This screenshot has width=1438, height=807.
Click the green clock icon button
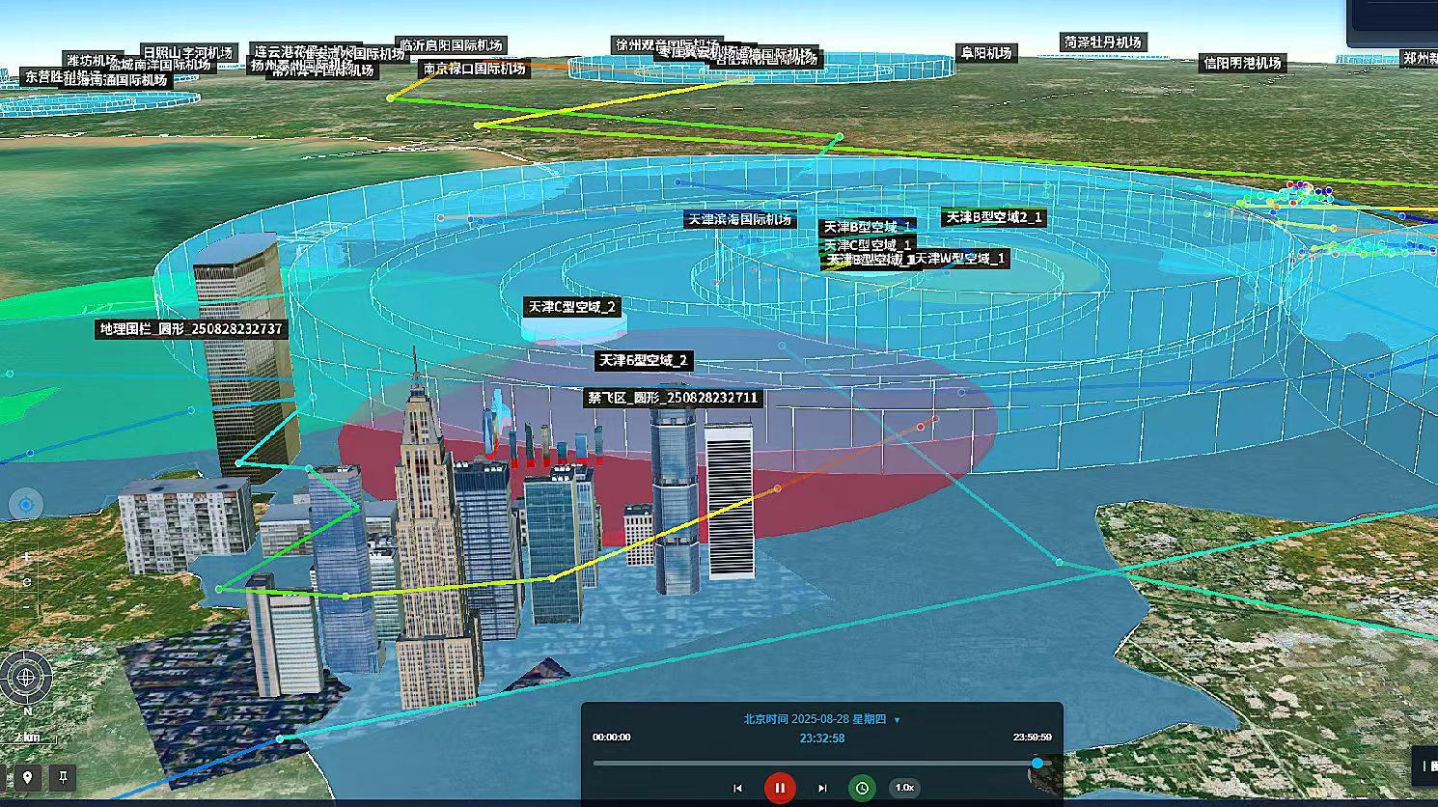[862, 788]
